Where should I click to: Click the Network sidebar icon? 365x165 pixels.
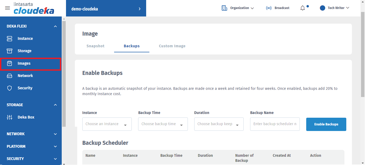(x=10, y=76)
